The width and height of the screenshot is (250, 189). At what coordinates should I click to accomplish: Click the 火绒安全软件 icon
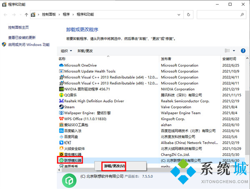coord(61,148)
